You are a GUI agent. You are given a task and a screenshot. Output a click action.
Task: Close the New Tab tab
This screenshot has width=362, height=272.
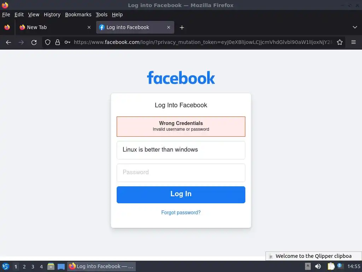pyautogui.click(x=89, y=27)
